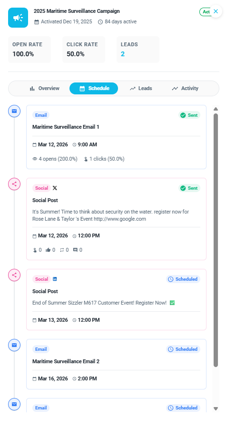Click the envelope icon beside Email 2
The image size is (226, 429).
(14, 345)
